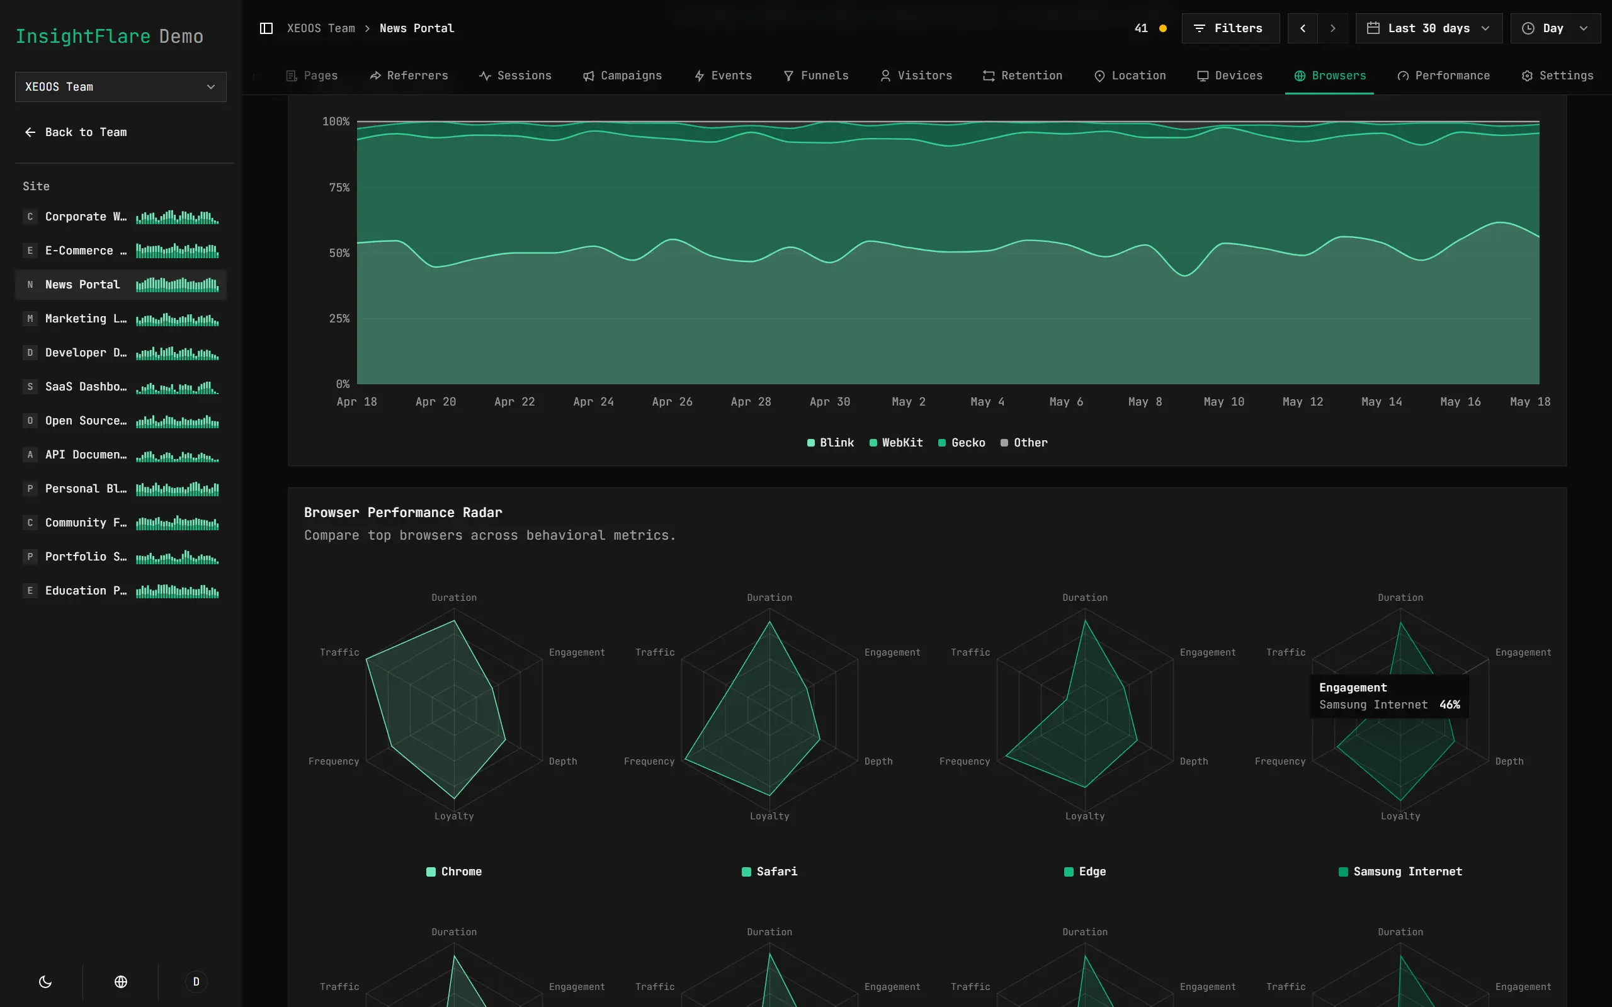This screenshot has width=1612, height=1007.
Task: Switch to the Pages tab
Action: point(312,76)
